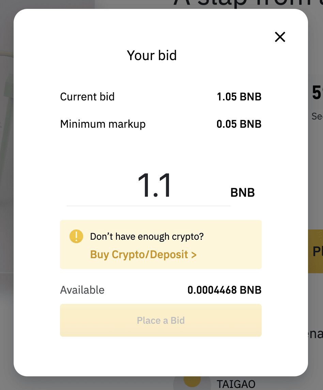Click the Place a Bid button
The width and height of the screenshot is (323, 390).
pyautogui.click(x=161, y=320)
